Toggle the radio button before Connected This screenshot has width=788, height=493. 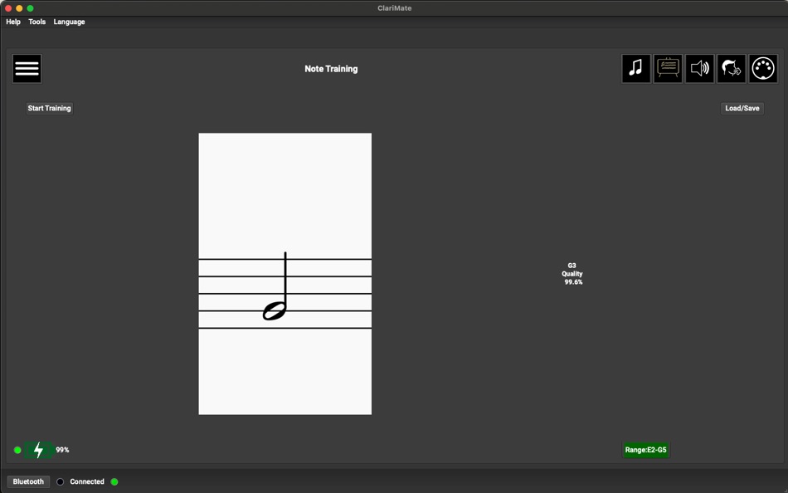61,481
